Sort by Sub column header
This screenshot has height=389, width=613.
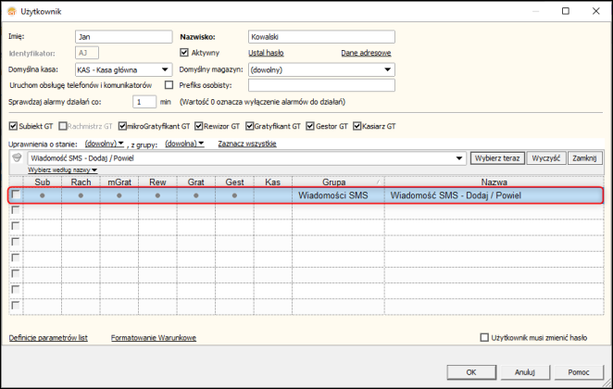[43, 182]
